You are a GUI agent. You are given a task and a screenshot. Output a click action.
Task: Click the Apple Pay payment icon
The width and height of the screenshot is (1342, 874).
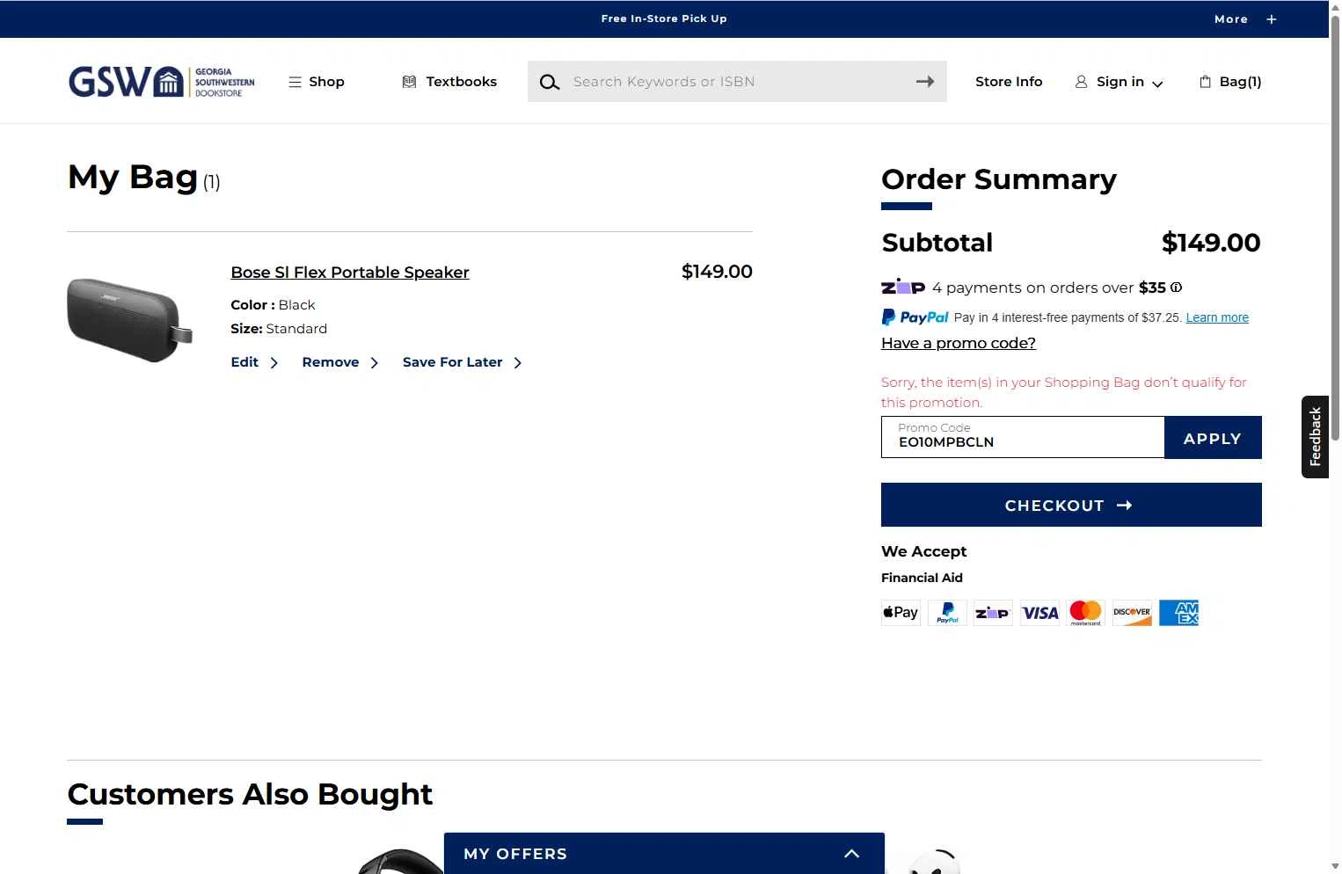pyautogui.click(x=901, y=613)
